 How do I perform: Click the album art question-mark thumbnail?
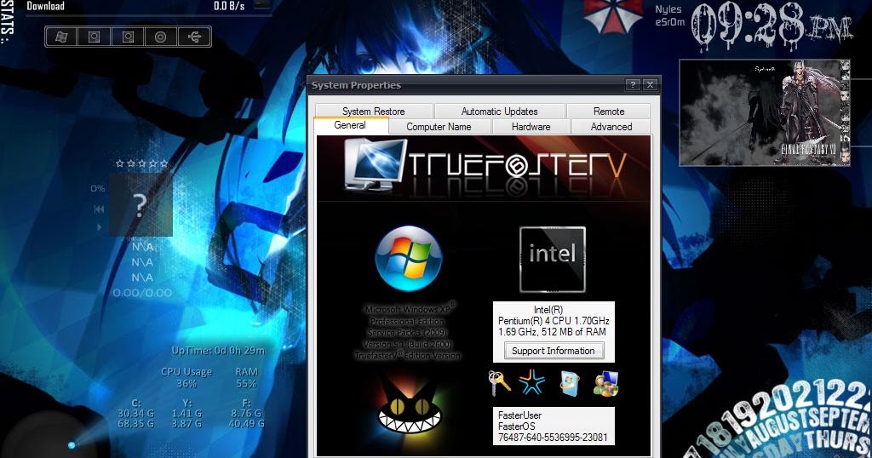pyautogui.click(x=141, y=204)
